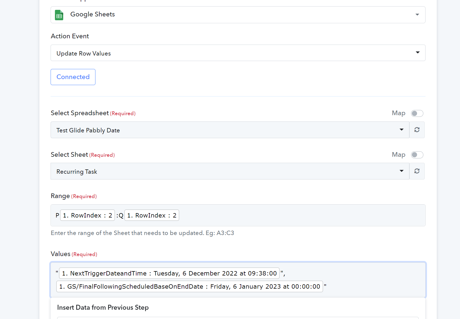Click inside the Range input field
460x319 pixels.
click(x=238, y=215)
